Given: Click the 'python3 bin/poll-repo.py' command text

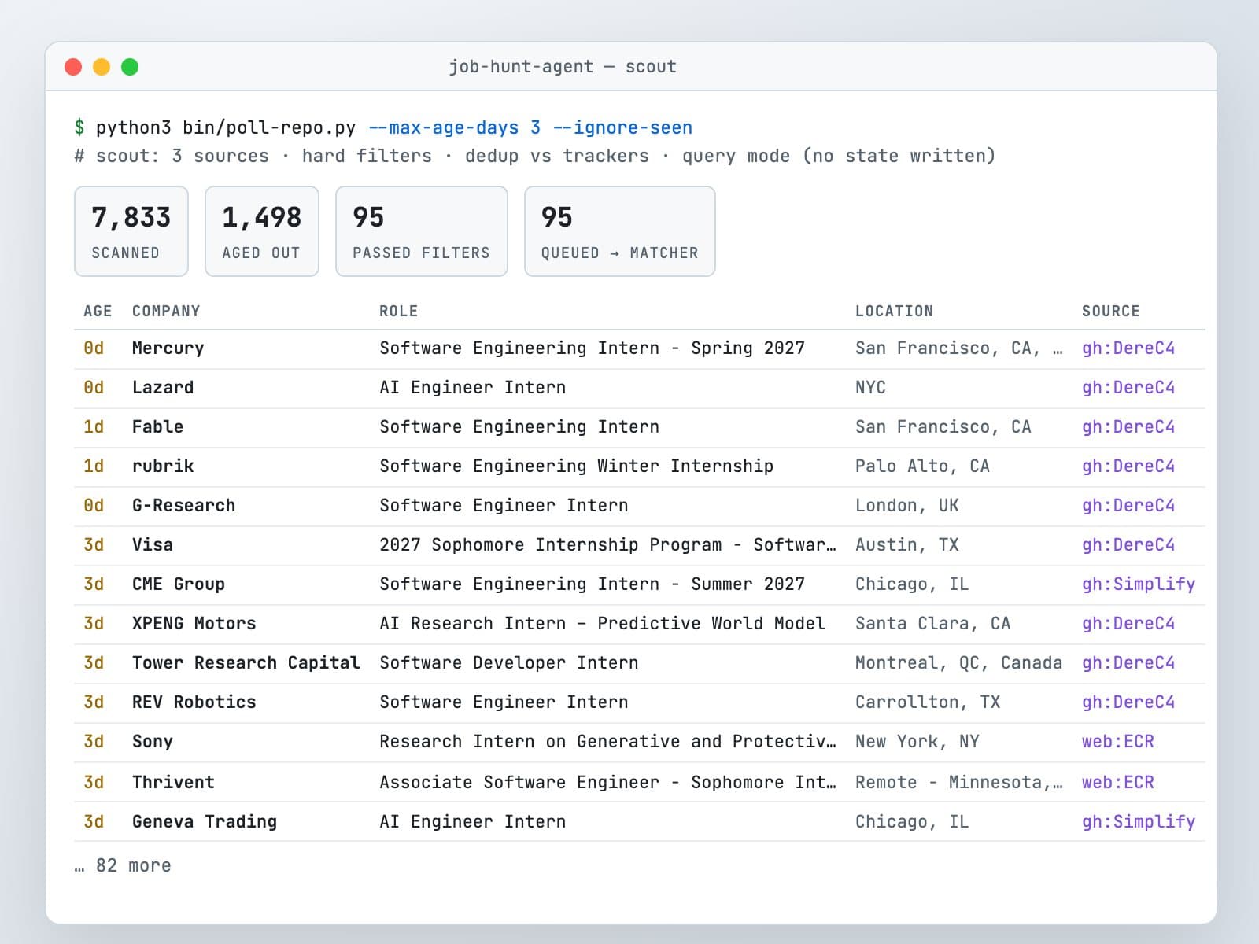Looking at the screenshot, I should (226, 127).
